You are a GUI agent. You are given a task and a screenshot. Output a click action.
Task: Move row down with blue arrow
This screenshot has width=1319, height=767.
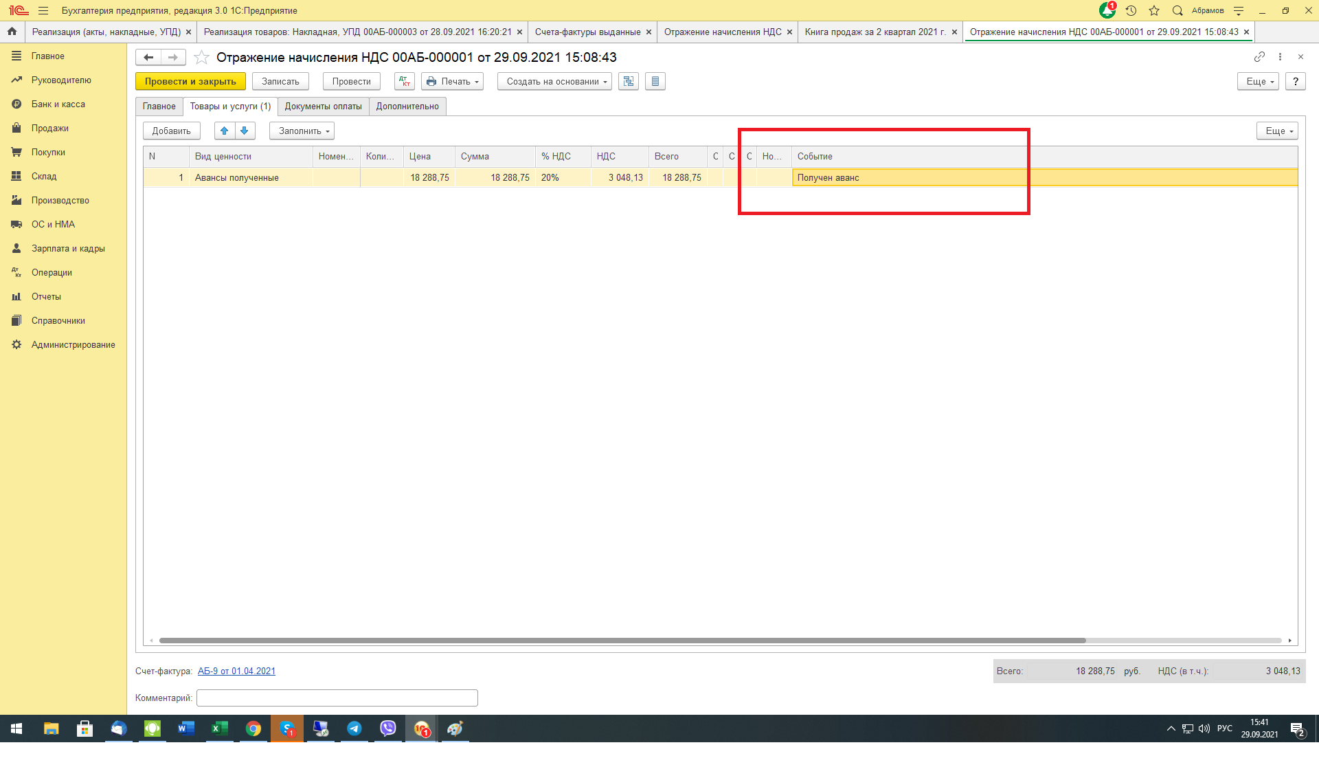point(245,131)
